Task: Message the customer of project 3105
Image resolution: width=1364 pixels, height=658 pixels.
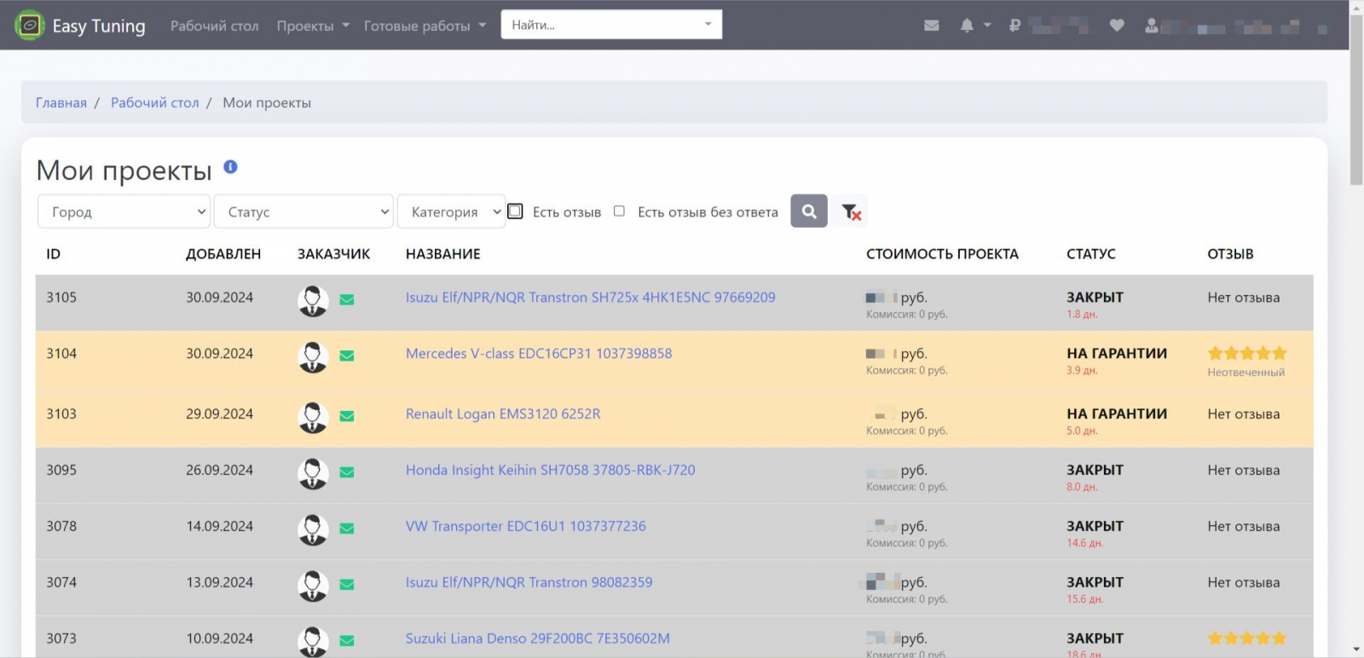Action: 347,299
